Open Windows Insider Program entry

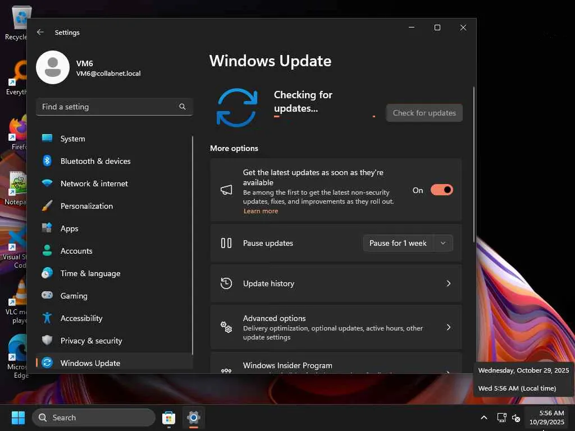point(336,363)
